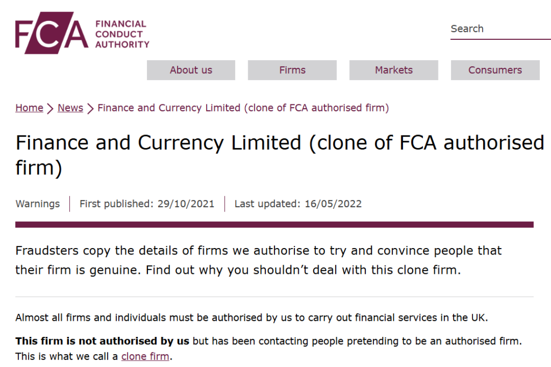
Task: Follow the News breadcrumb link
Action: point(70,108)
